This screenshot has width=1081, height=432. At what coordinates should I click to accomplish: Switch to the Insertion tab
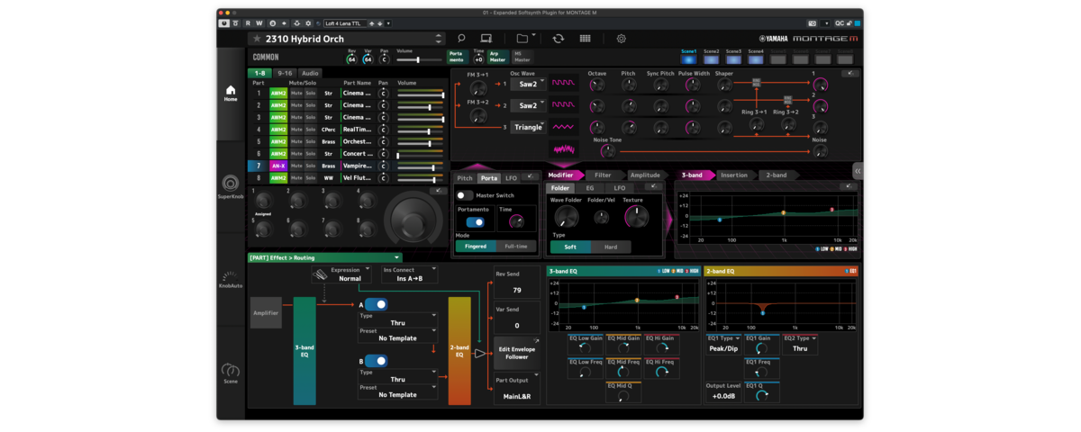(734, 175)
